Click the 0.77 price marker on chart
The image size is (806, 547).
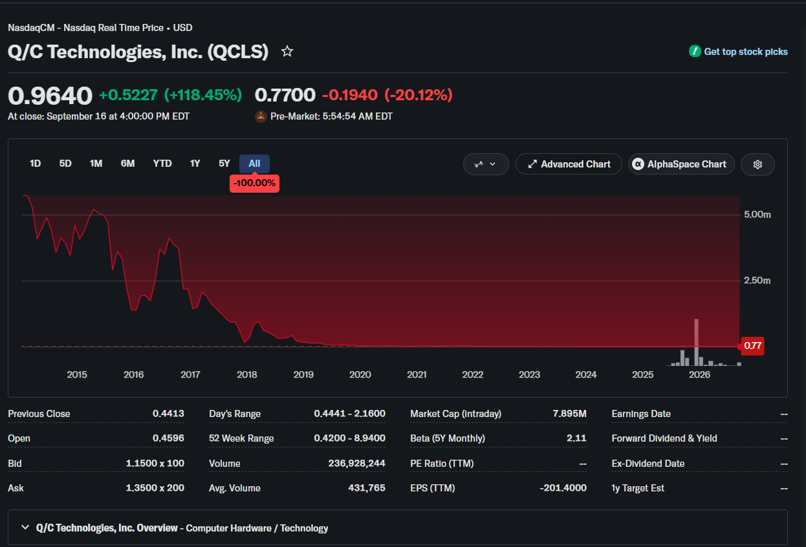(752, 346)
